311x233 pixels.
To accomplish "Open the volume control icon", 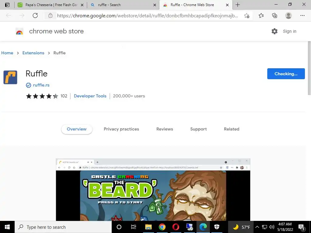I will coord(272,227).
